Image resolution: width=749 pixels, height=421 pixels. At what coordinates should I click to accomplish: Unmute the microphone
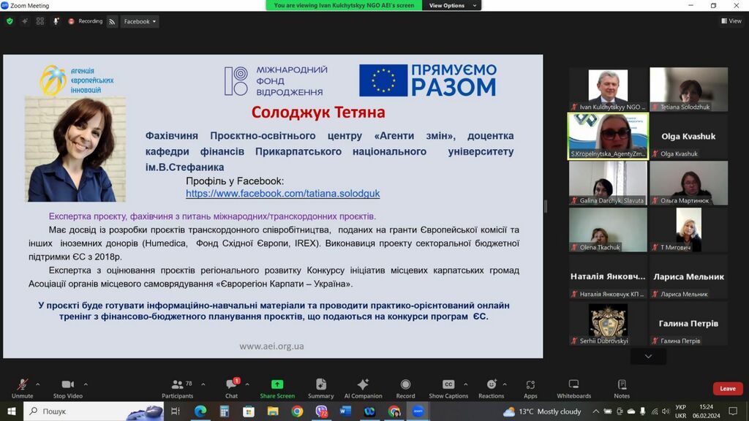pyautogui.click(x=22, y=389)
